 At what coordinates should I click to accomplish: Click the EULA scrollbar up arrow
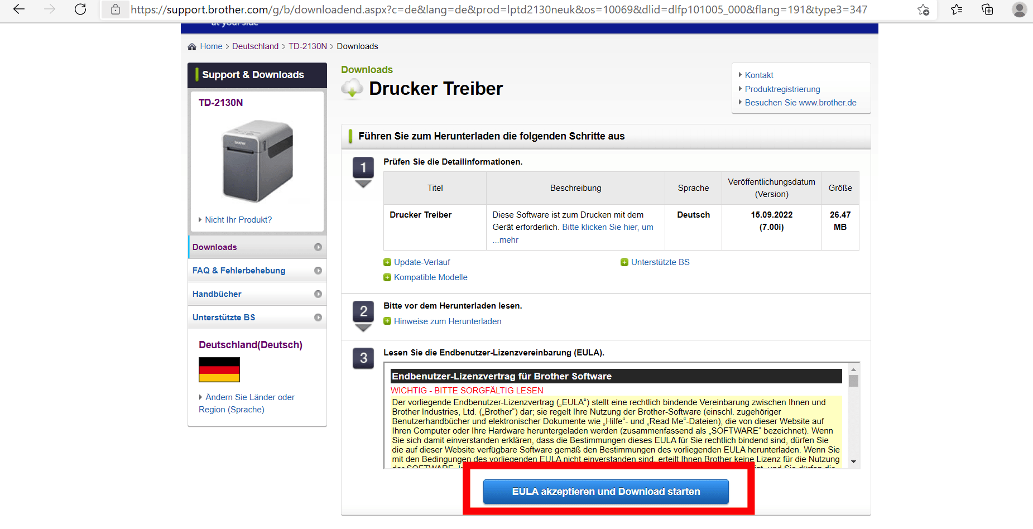tap(853, 369)
